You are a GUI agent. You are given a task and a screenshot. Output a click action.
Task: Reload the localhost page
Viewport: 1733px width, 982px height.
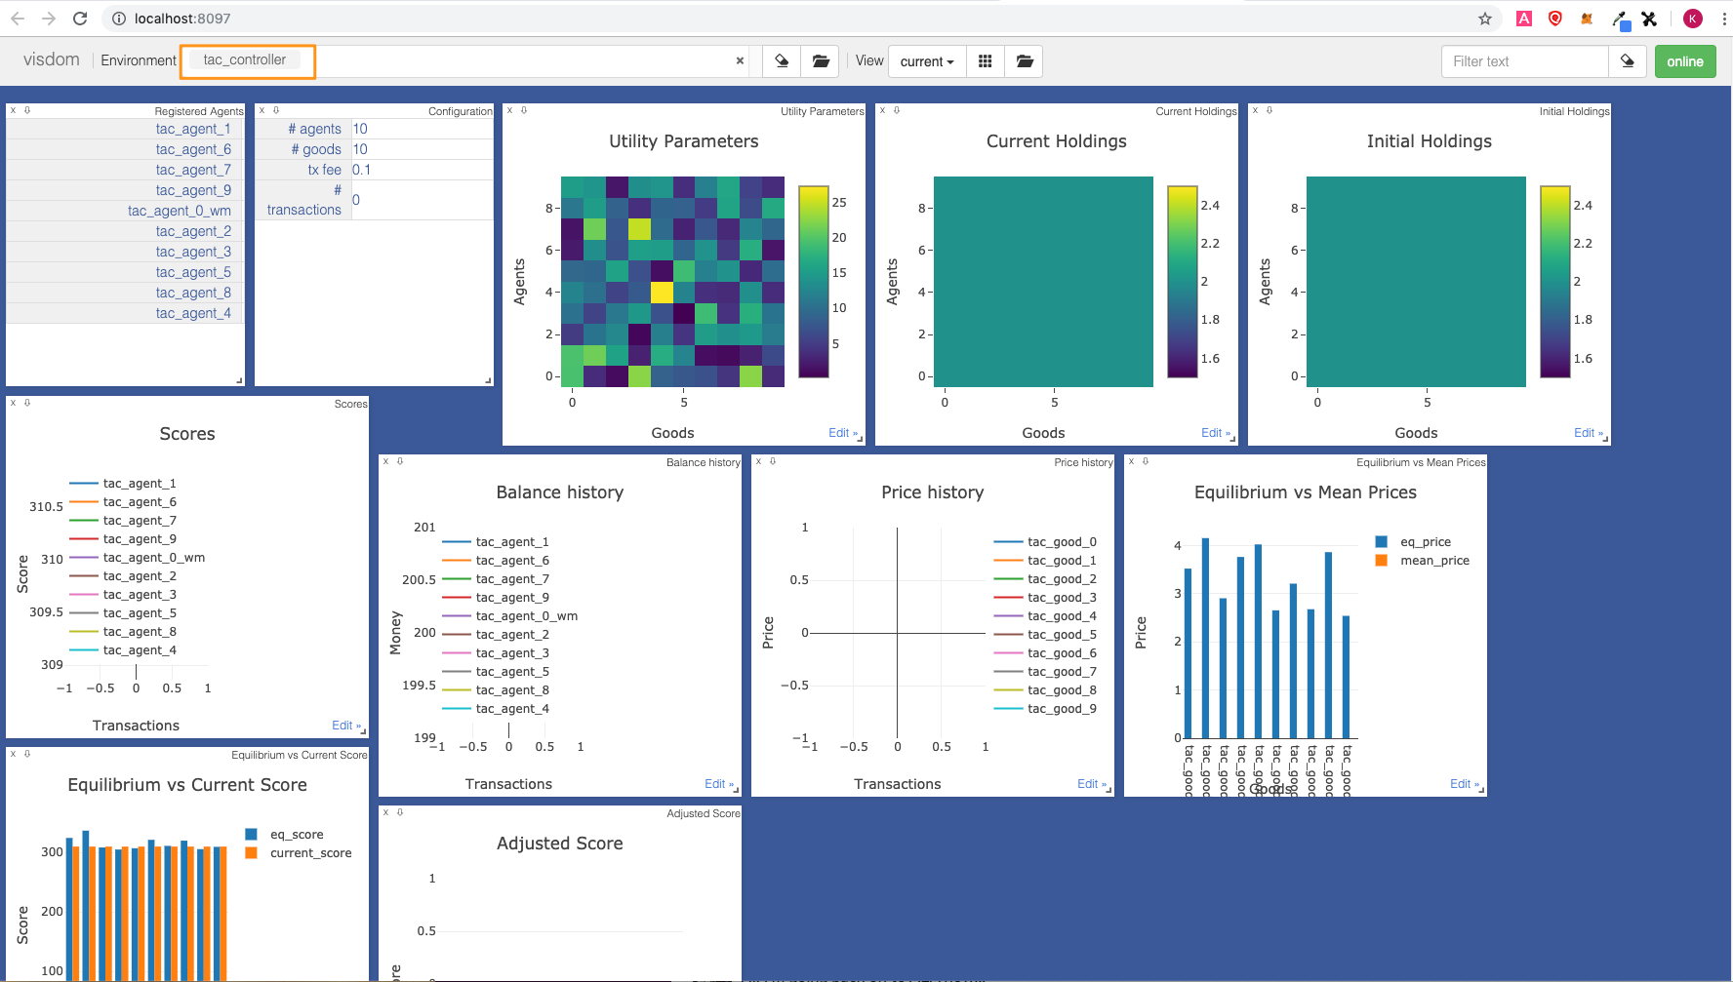(80, 19)
